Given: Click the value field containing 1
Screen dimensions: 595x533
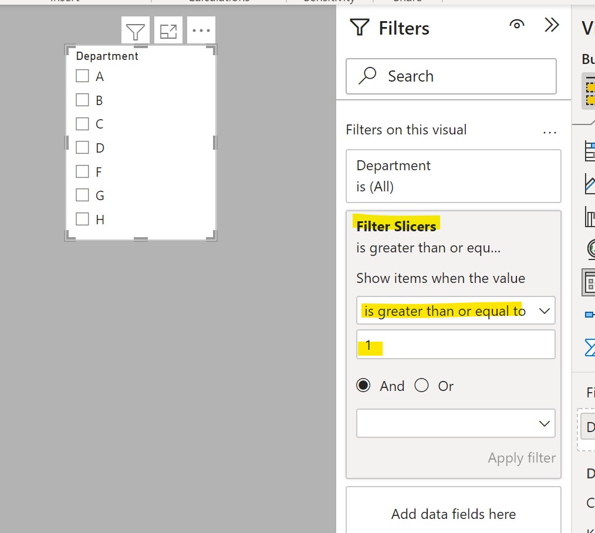Looking at the screenshot, I should [456, 345].
